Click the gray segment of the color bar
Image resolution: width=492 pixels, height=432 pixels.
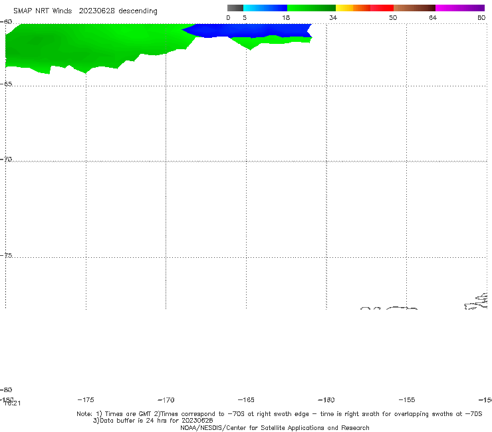pos(235,8)
